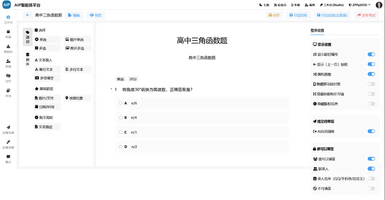385x200 pixels.
Task: Toggle the 不可填答 switch
Action: tap(371, 188)
